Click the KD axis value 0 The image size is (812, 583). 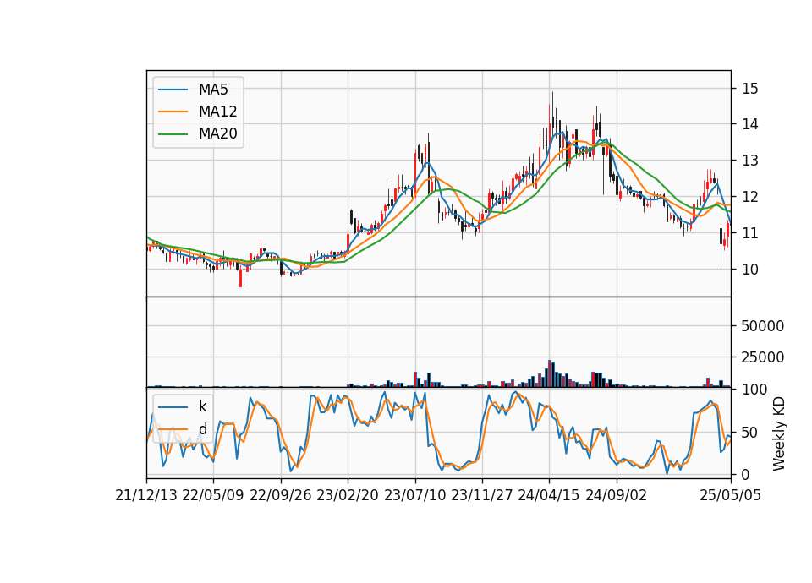tap(746, 474)
